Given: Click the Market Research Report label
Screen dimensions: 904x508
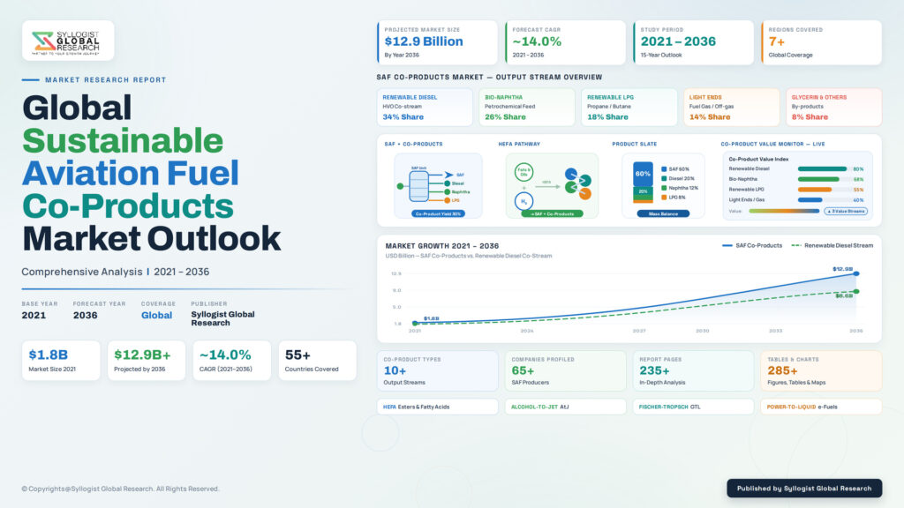Looking at the screenshot, I should [x=106, y=80].
